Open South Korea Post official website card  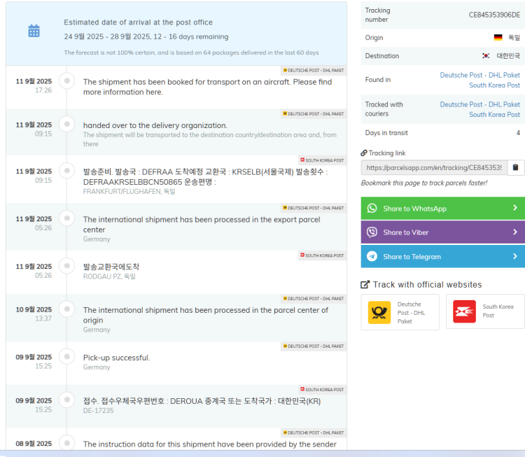[x=485, y=311]
